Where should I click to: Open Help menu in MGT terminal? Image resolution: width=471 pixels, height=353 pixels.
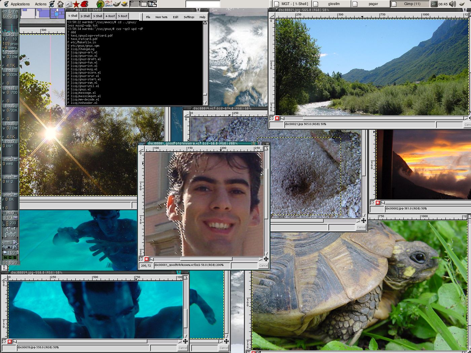click(x=202, y=17)
